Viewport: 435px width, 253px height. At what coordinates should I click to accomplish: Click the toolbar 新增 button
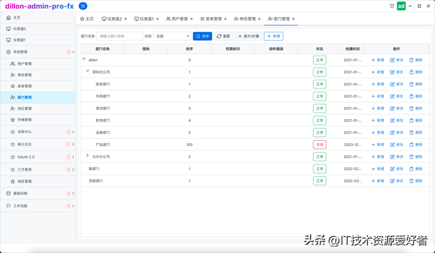coord(273,36)
